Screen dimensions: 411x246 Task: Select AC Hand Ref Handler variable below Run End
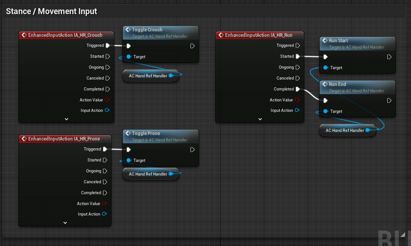pos(345,131)
